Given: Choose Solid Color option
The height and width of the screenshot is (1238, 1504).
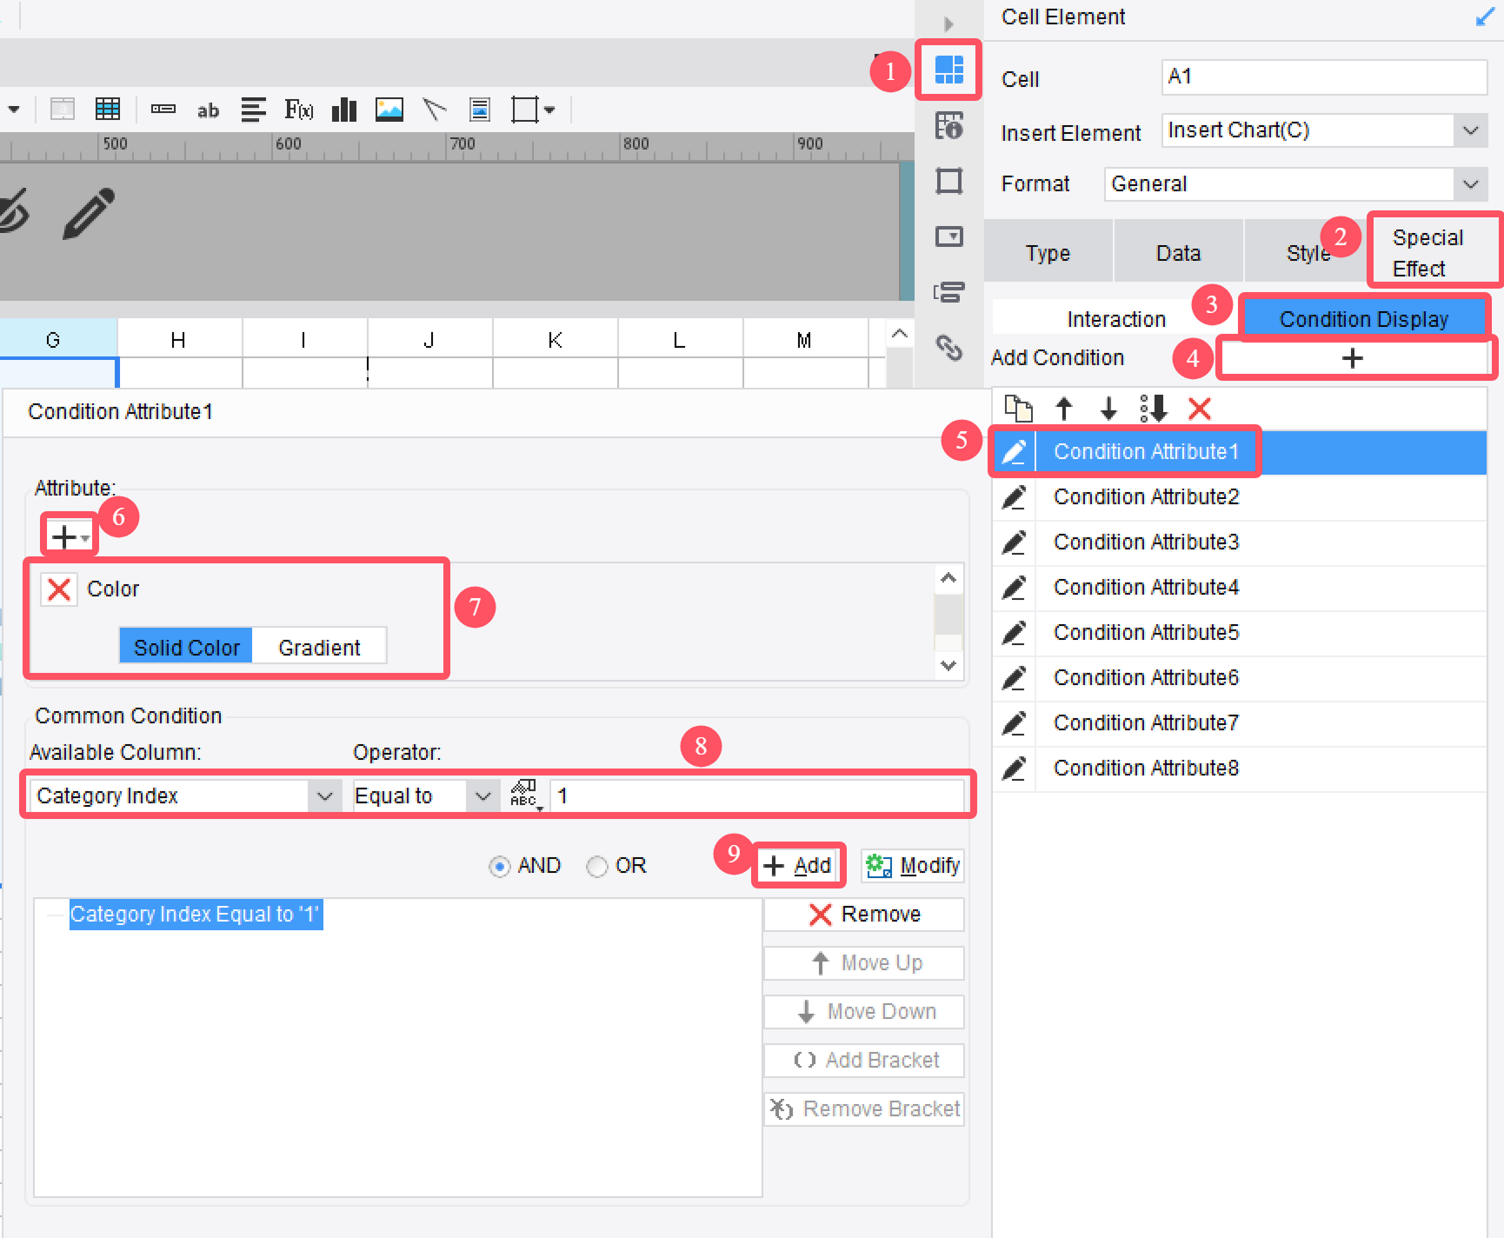Looking at the screenshot, I should coord(186,647).
